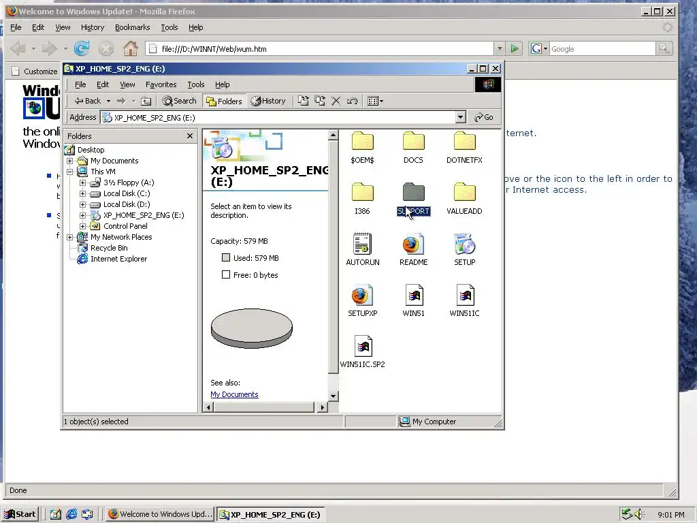697x523 pixels.
Task: Expand Local Disk (D:) tree node
Action: click(82, 204)
